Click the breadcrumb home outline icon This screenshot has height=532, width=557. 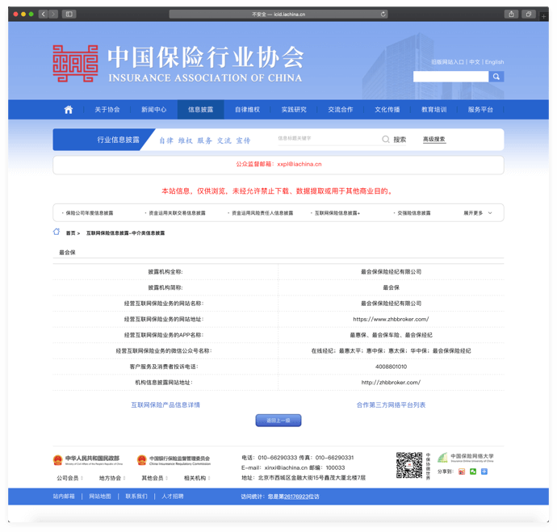pos(57,232)
